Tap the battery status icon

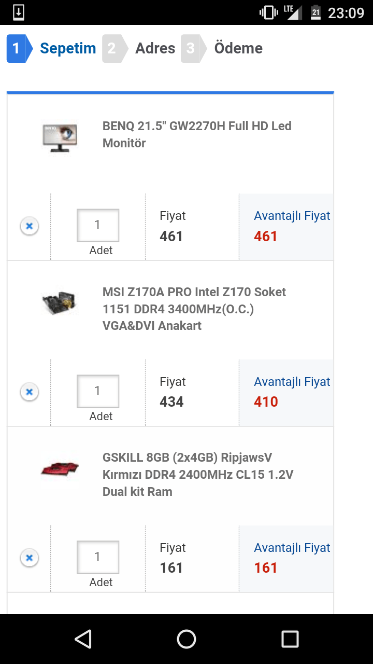tap(315, 12)
